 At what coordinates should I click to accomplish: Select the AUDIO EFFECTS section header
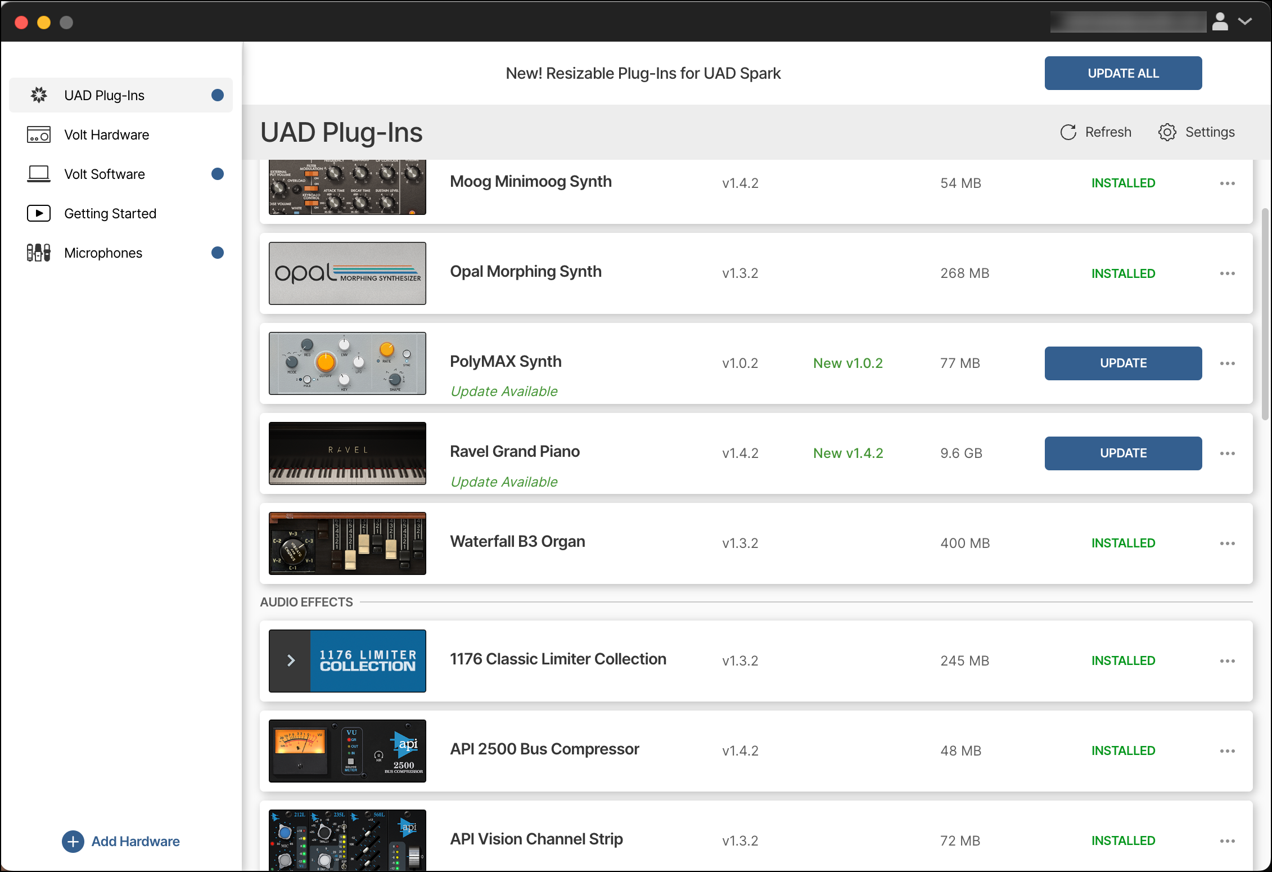click(x=306, y=602)
